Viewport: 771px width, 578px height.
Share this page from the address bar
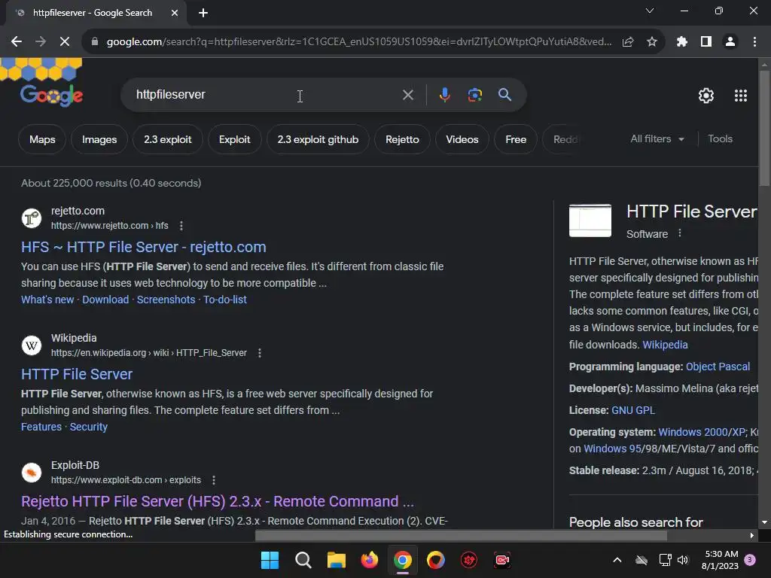click(628, 42)
